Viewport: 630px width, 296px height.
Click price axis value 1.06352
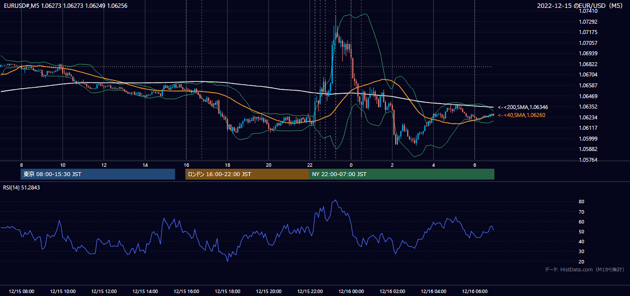pyautogui.click(x=588, y=107)
